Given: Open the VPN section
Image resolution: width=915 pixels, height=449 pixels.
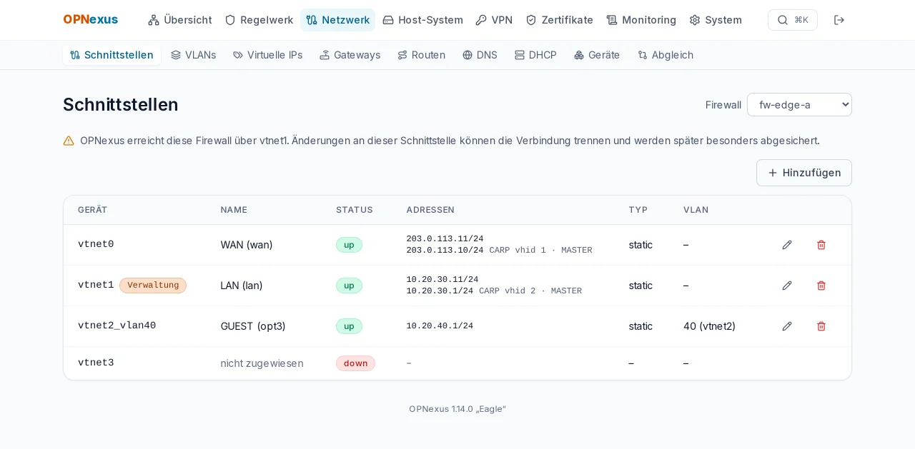Looking at the screenshot, I should pyautogui.click(x=494, y=20).
